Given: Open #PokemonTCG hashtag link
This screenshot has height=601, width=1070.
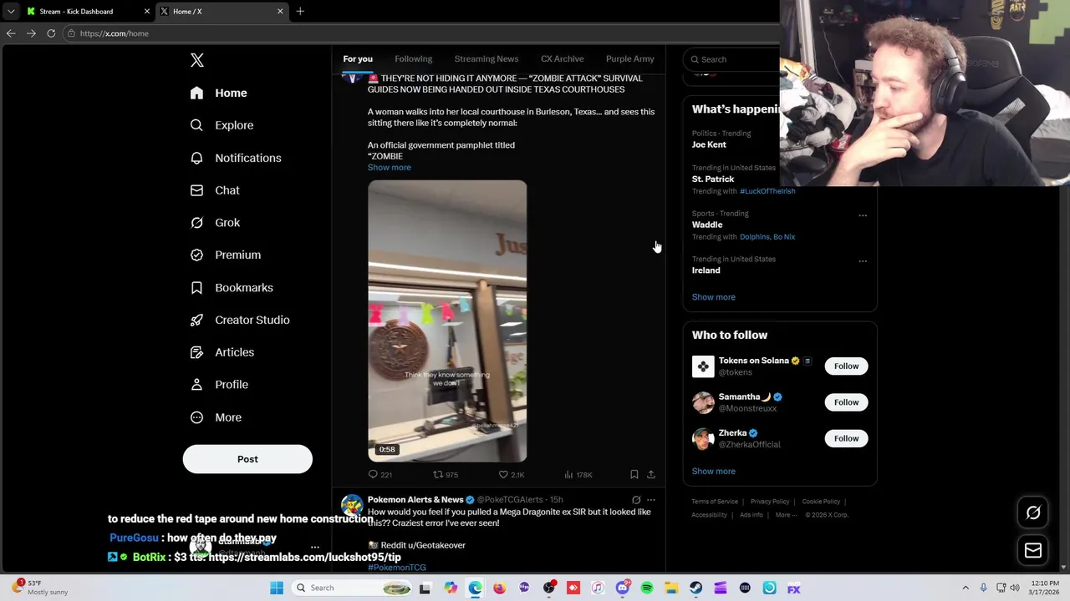Looking at the screenshot, I should tap(397, 568).
